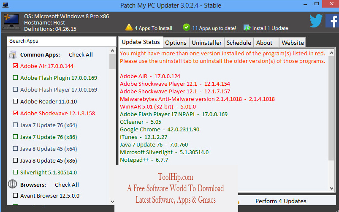
Task: Click Check All for Browsers
Action: (x=67, y=185)
